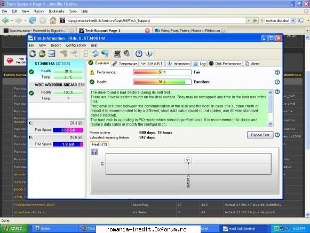Viewport: 310px width, 233px height.
Task: Open 'conectare shs la pc' forum topic link
Action: 30,212
